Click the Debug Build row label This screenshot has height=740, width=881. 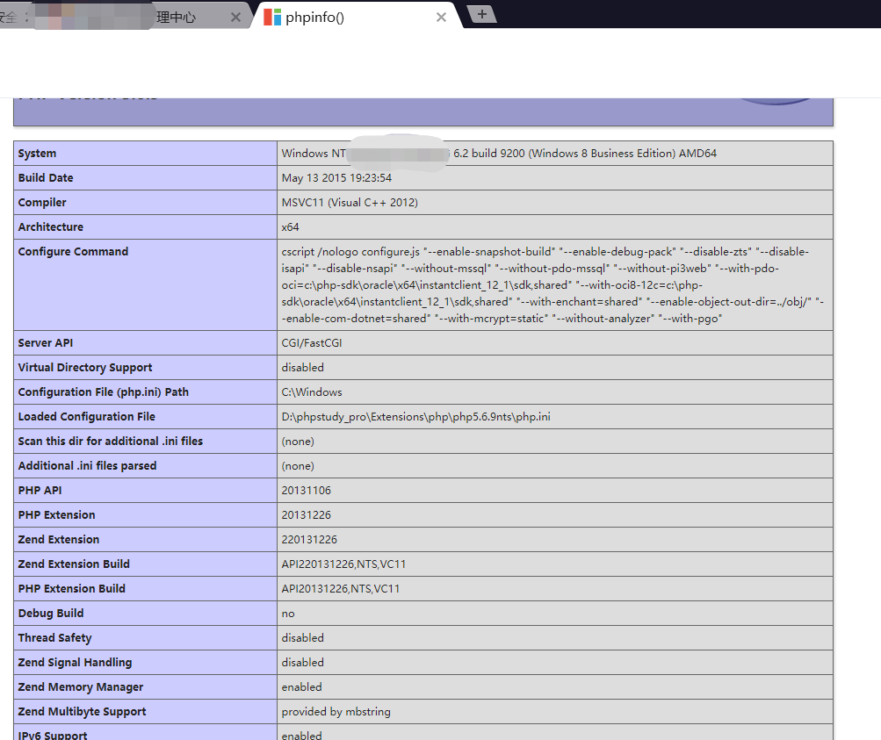(51, 614)
